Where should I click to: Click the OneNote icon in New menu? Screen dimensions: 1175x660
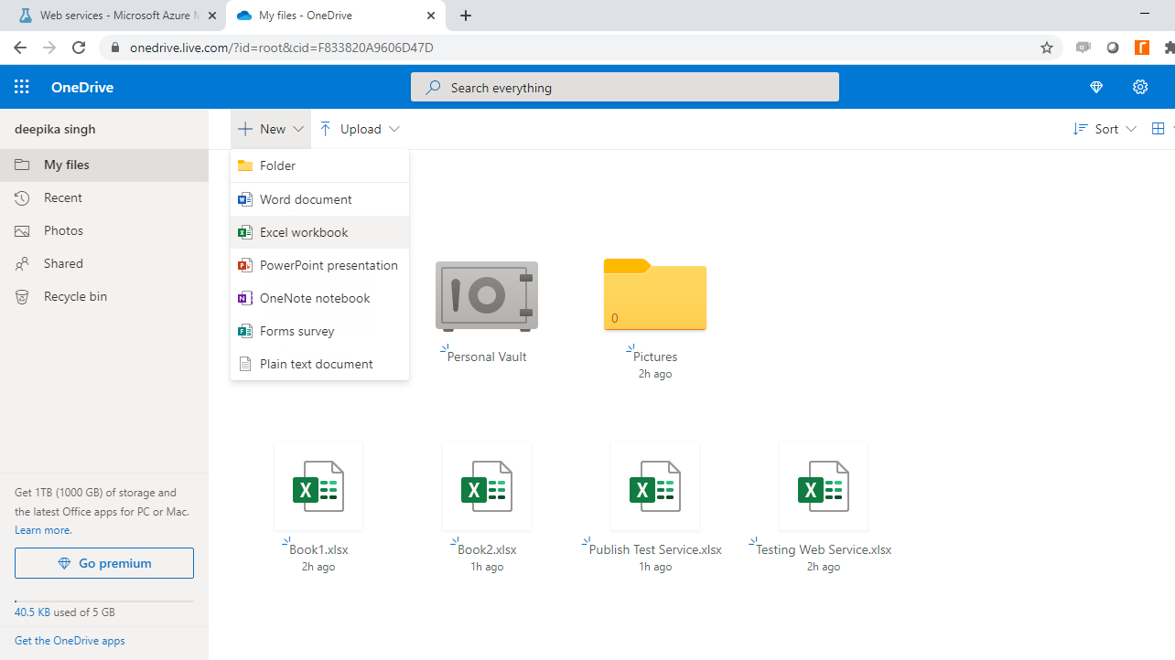click(x=244, y=298)
